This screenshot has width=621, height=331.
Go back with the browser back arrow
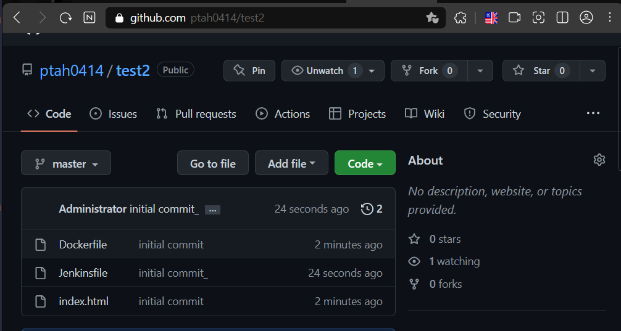(x=17, y=17)
